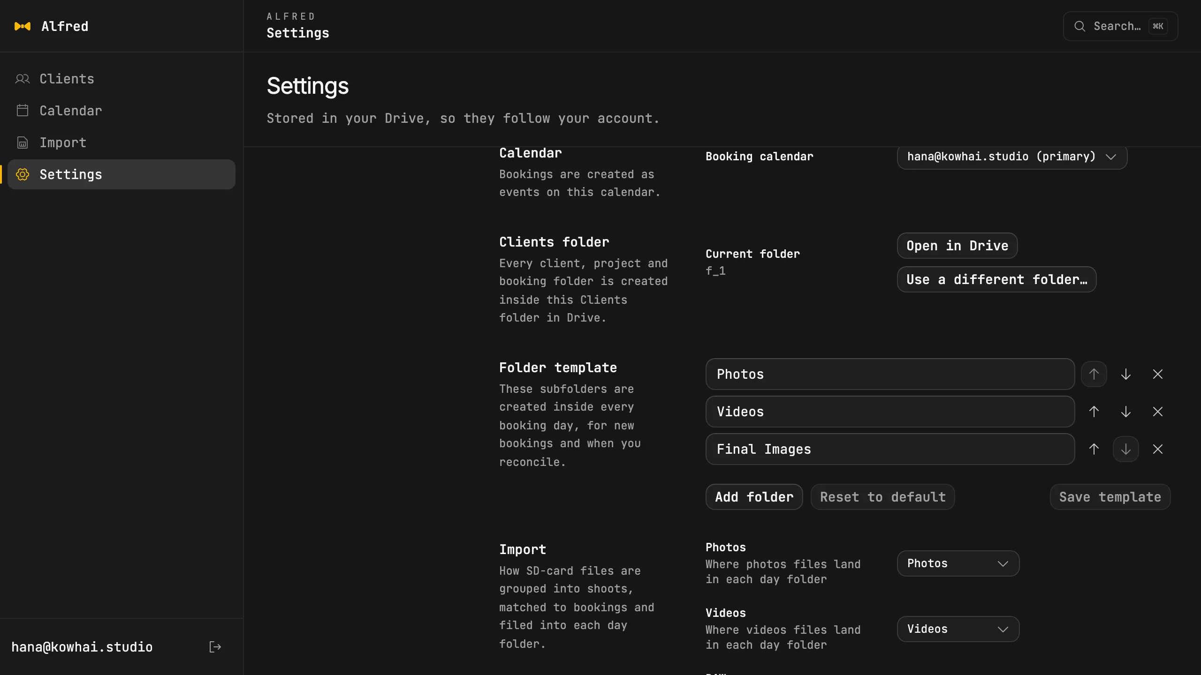Remove the Final Images folder row
Image resolution: width=1201 pixels, height=675 pixels.
(x=1158, y=449)
